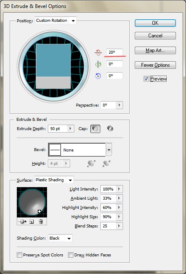This screenshot has width=186, height=274.
Task: Delete light trash icon
Action: pos(41,222)
